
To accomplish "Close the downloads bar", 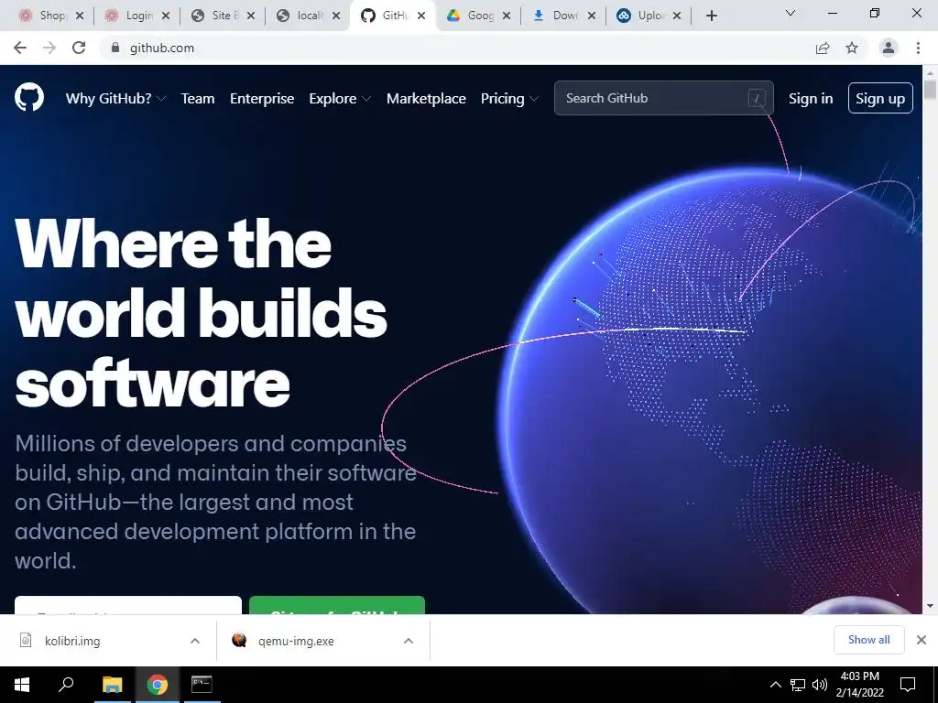I will tap(922, 640).
